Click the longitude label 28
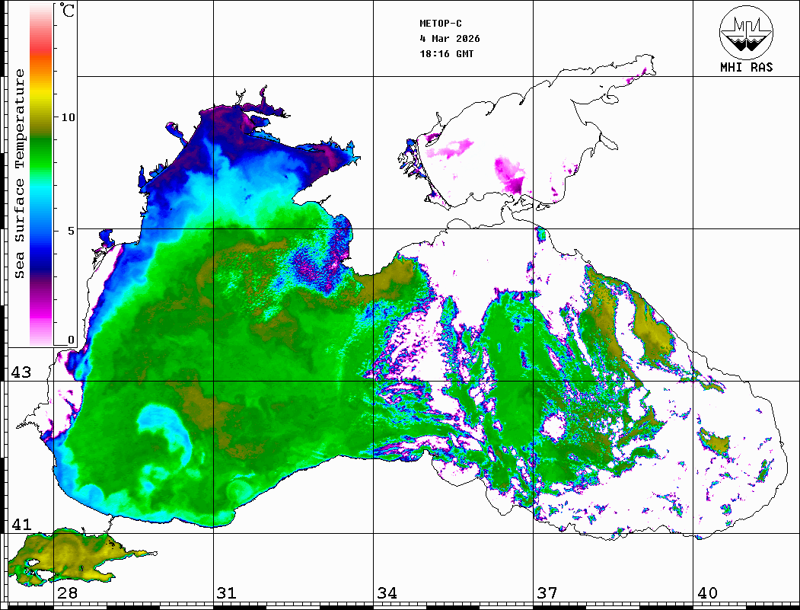800x610 pixels. (x=67, y=593)
